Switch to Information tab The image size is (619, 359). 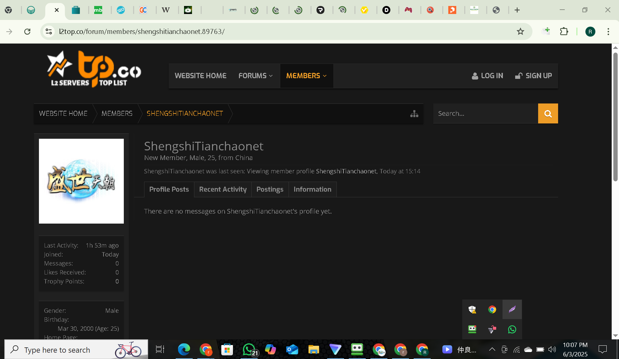312,189
